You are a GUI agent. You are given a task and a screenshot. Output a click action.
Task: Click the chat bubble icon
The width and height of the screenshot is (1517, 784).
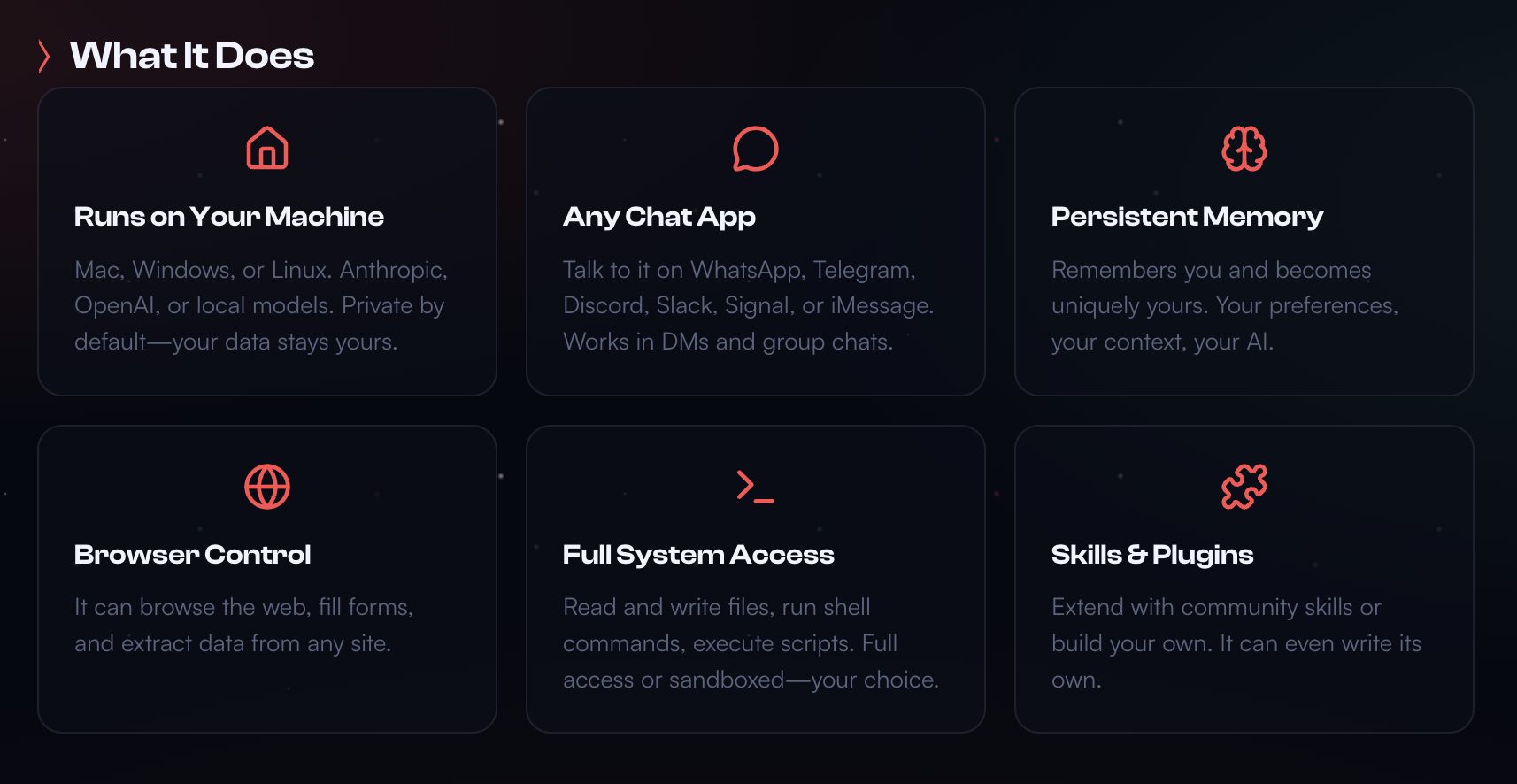(755, 149)
